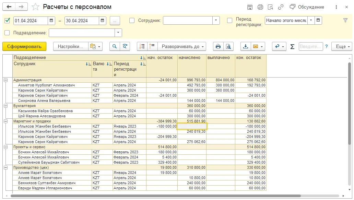
Task: Add report to favorites with star icon
Action: tap(35, 7)
